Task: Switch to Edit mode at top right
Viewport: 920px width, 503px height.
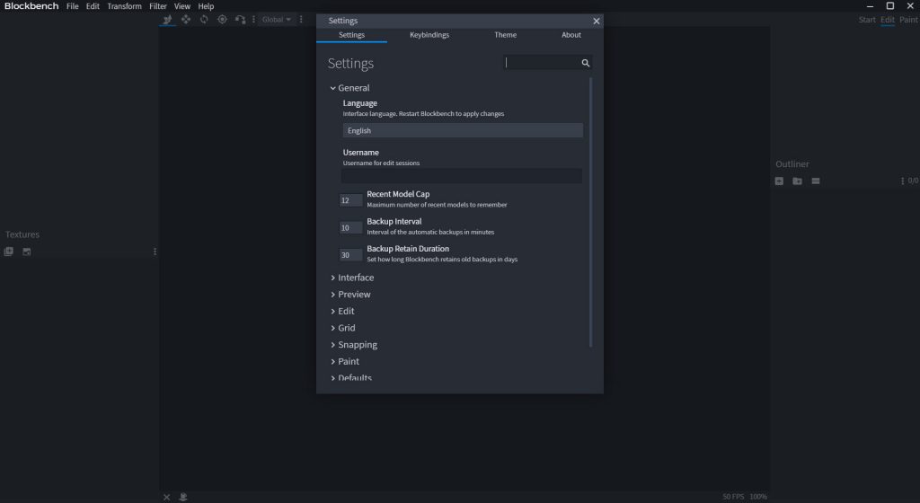Action: coord(887,20)
